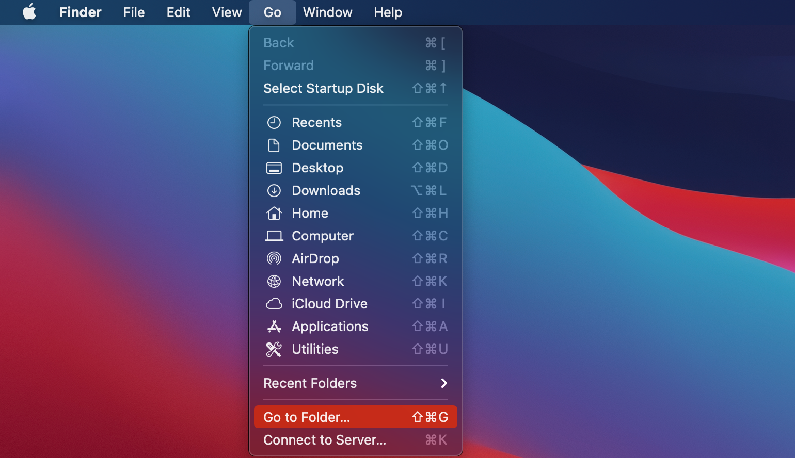This screenshot has height=458, width=795.
Task: Click the iCloud Drive cloud icon
Action: [274, 304]
